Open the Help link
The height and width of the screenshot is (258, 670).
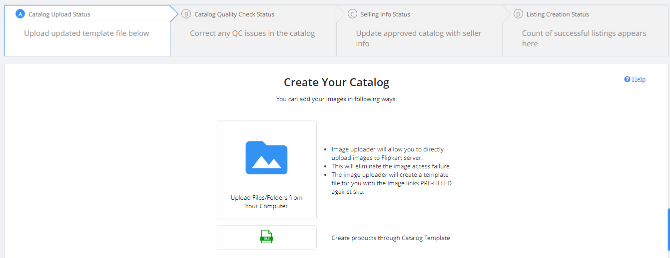[639, 79]
